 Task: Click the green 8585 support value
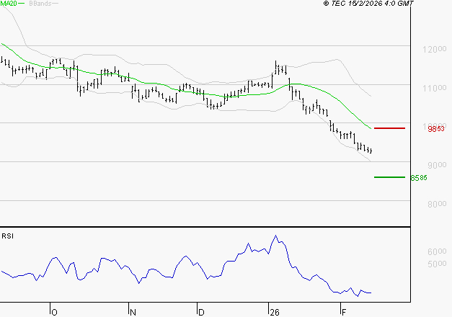pyautogui.click(x=419, y=178)
